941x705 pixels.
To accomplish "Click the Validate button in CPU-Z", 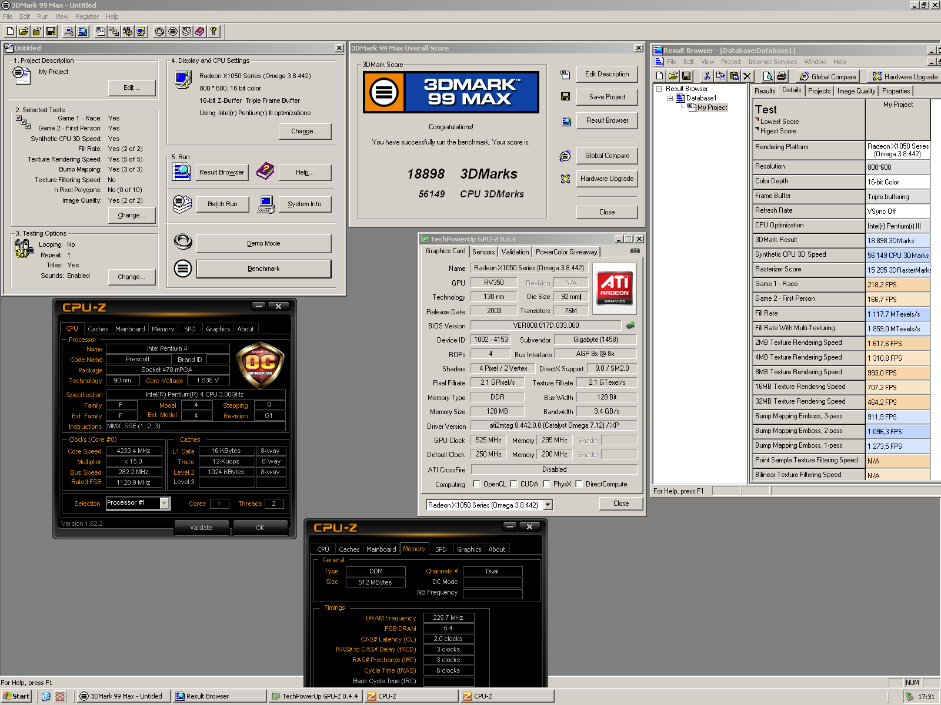I will pyautogui.click(x=201, y=528).
